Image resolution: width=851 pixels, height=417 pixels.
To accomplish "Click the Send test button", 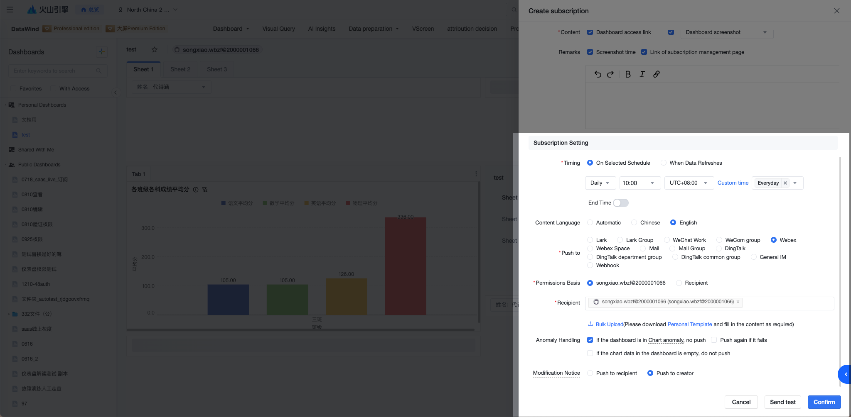I will [782, 402].
